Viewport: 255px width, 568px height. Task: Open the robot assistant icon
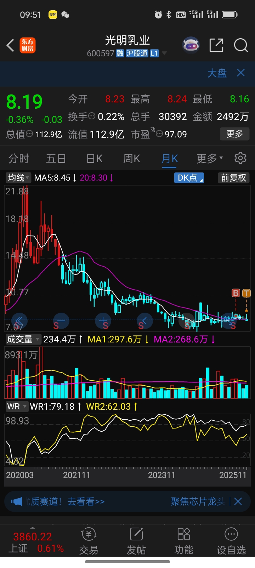coord(191,45)
